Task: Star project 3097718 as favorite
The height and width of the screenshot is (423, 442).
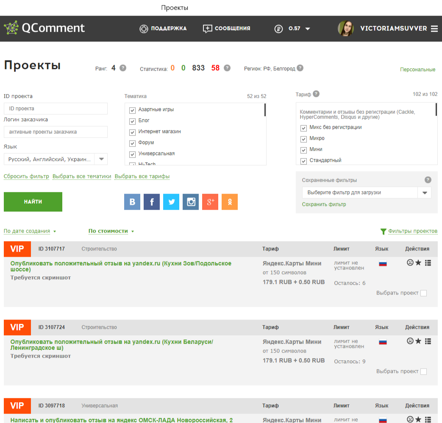Action: (418, 419)
